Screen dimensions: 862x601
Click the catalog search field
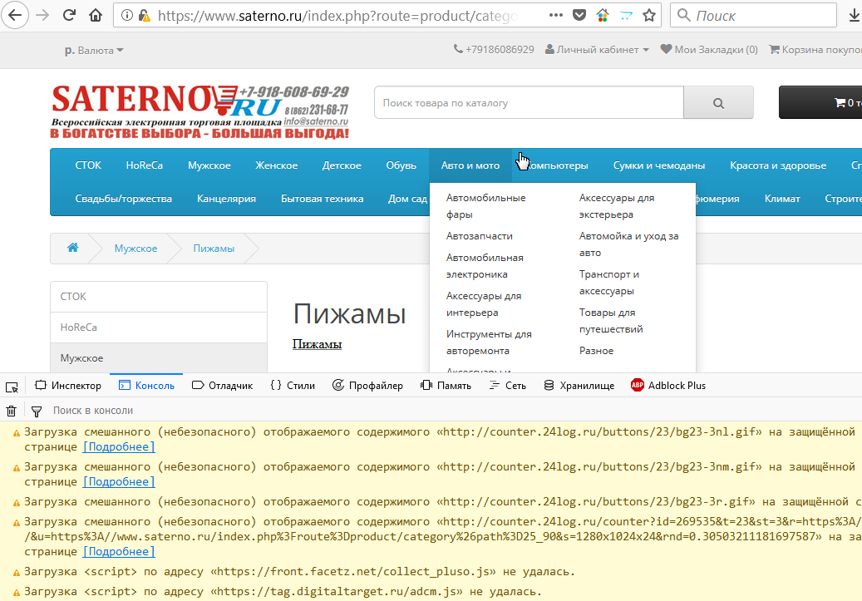[x=529, y=103]
